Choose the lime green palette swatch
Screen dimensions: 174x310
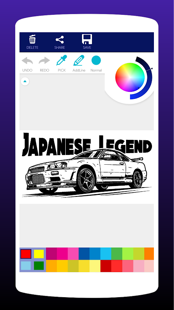tap(128, 254)
